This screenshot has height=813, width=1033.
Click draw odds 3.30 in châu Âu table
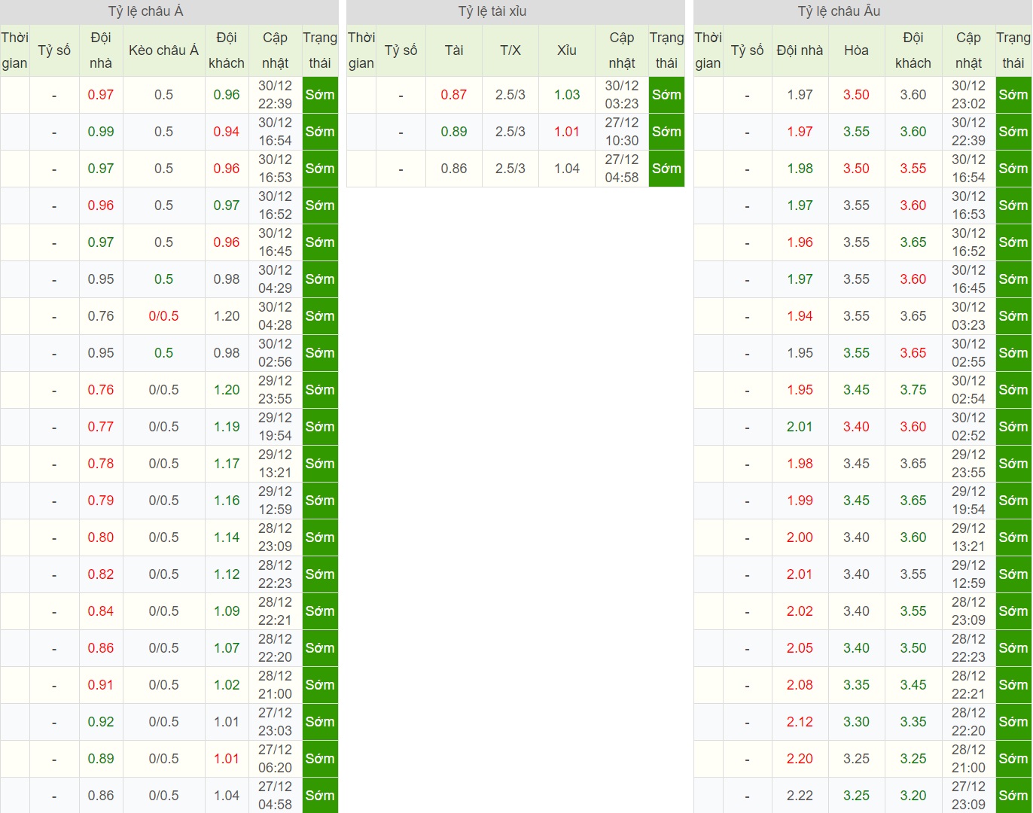[x=856, y=722]
